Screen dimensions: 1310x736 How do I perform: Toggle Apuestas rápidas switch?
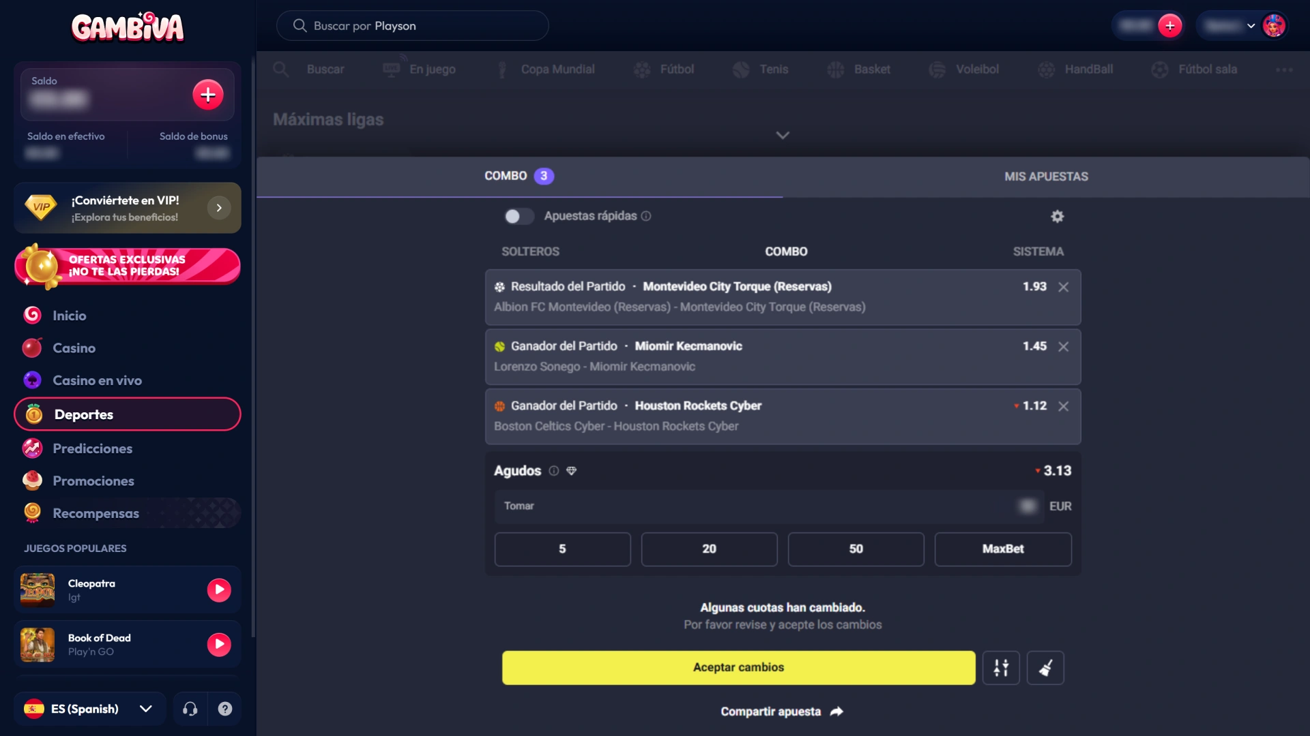(x=519, y=216)
